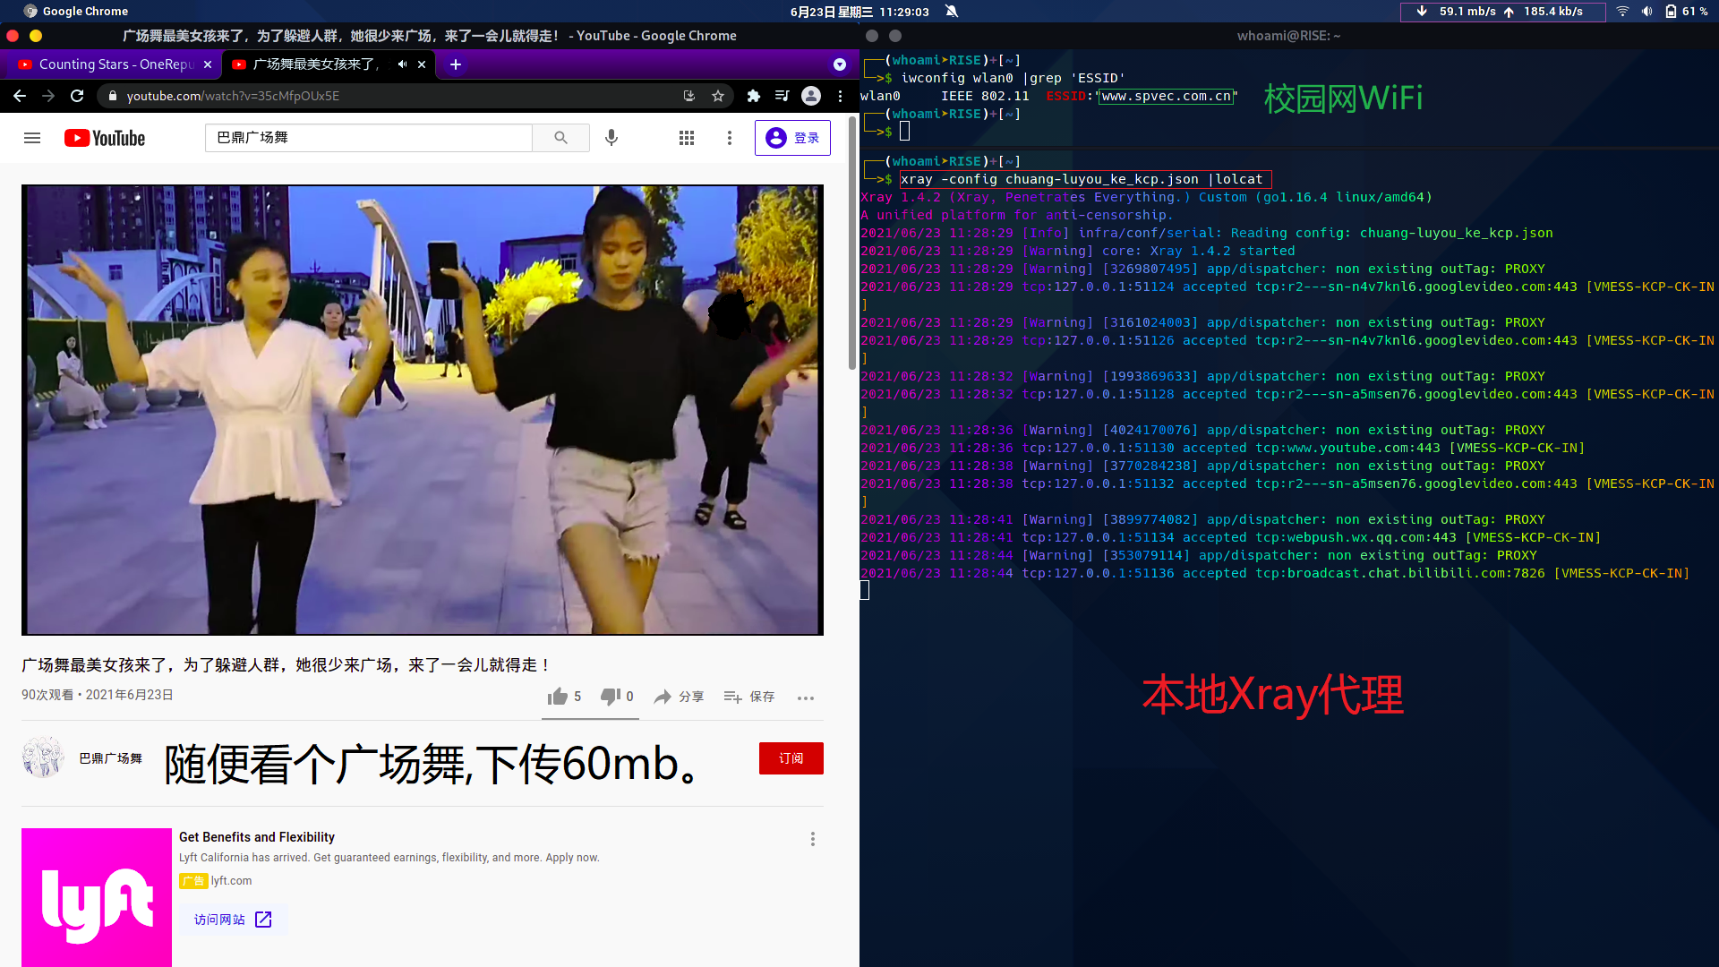Reload the page with refresh icon
1719x967 pixels.
click(x=77, y=96)
